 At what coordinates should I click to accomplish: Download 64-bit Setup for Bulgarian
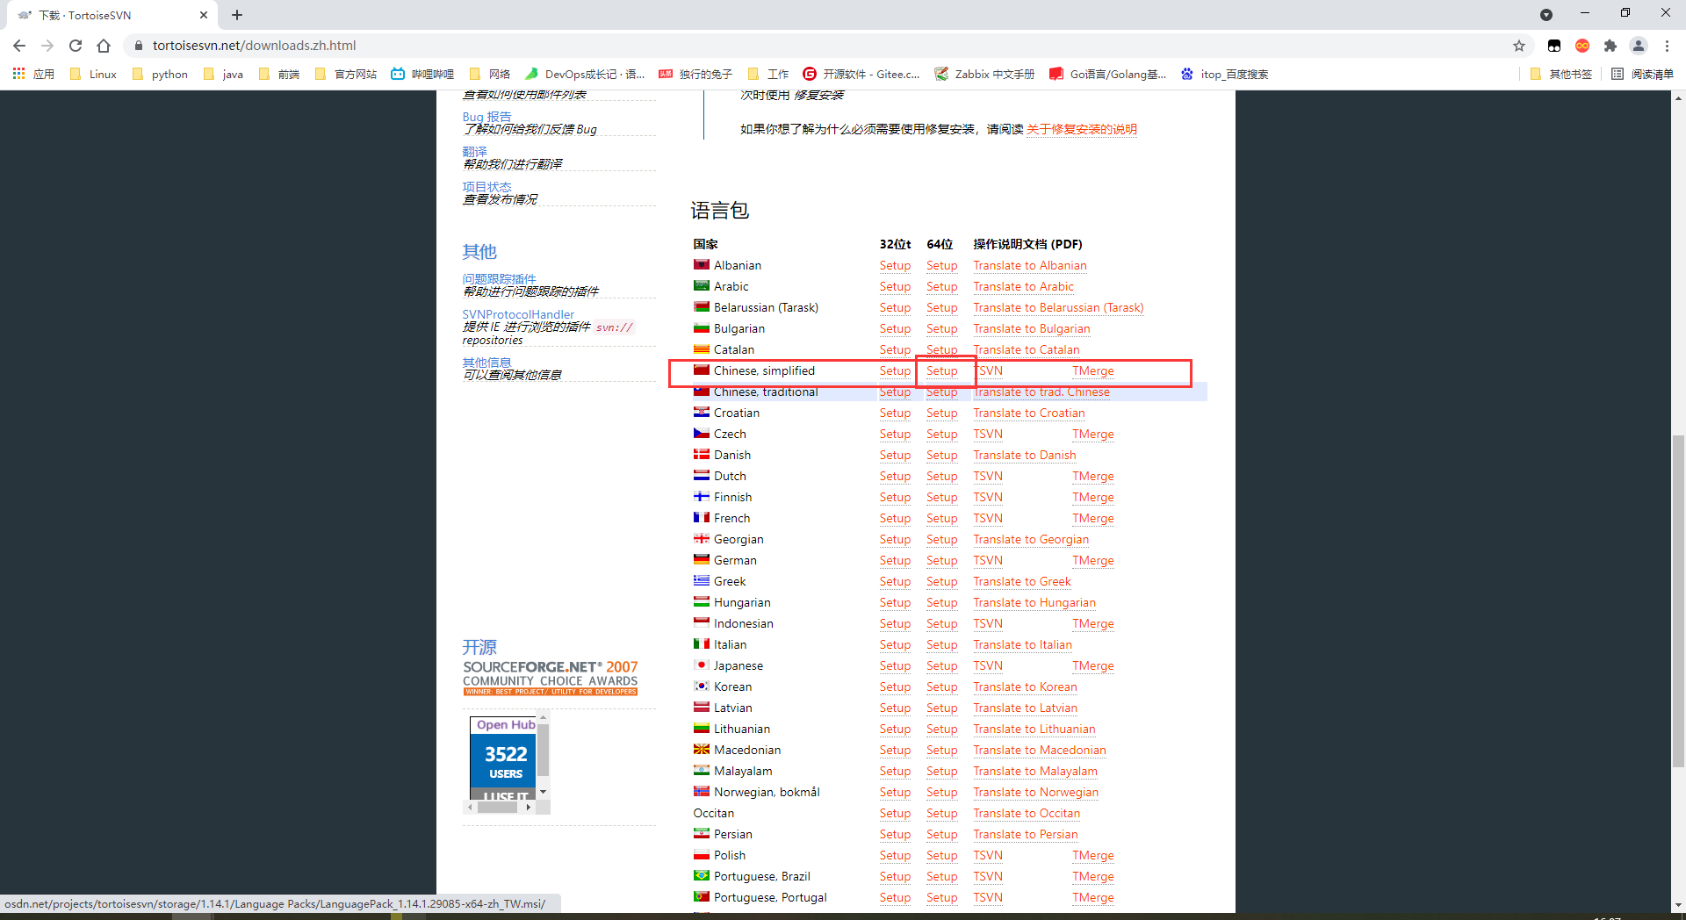pos(941,329)
